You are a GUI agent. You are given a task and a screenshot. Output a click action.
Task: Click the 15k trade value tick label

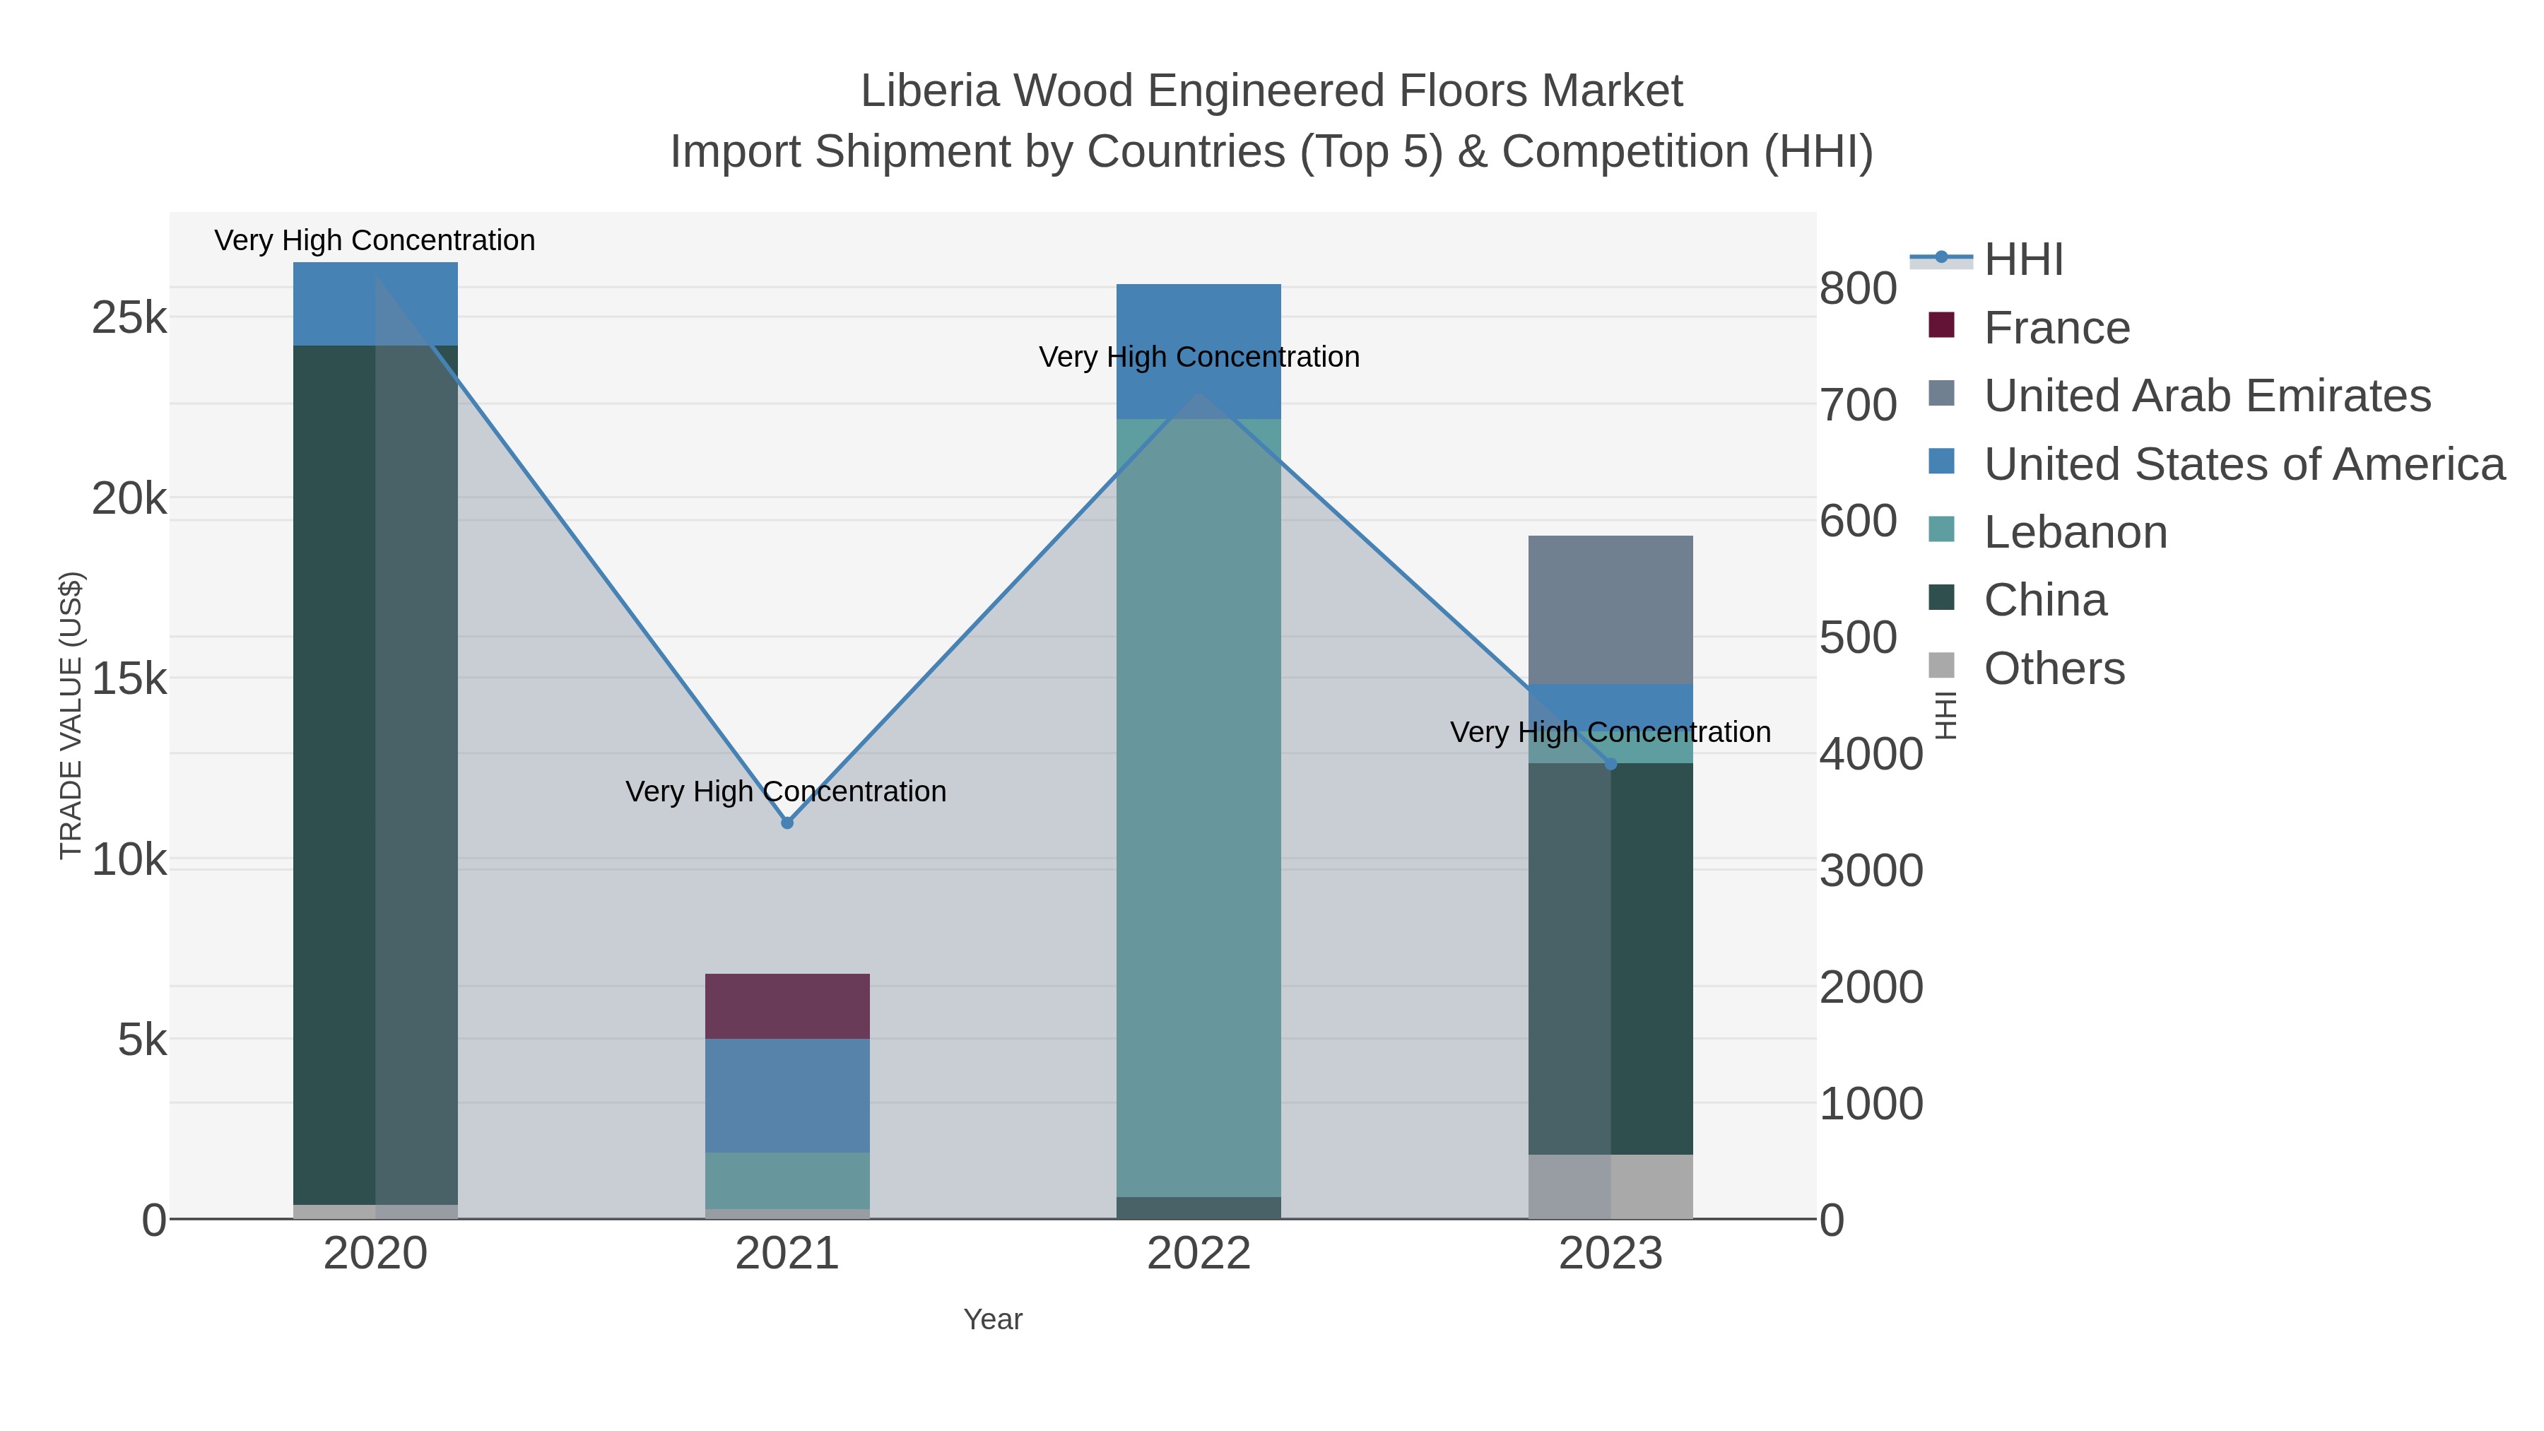point(129,678)
